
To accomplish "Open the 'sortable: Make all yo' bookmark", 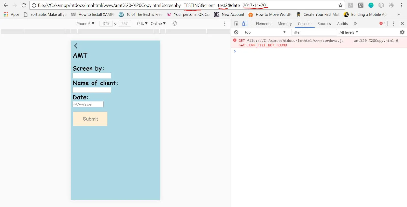I will pos(45,15).
